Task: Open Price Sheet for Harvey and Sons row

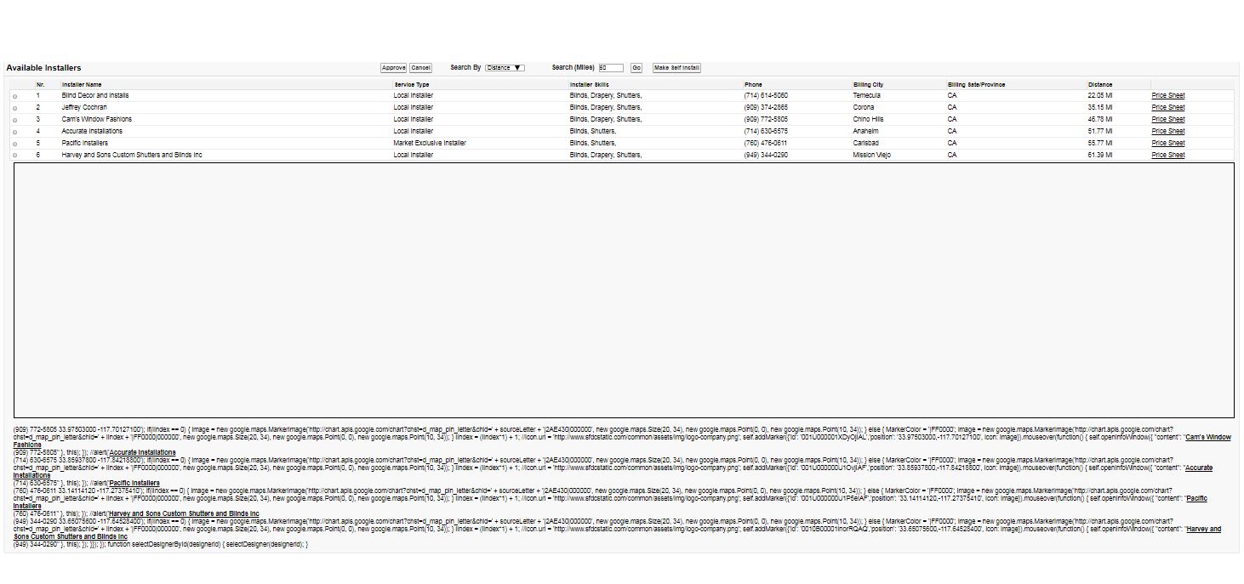Action: coord(1167,155)
